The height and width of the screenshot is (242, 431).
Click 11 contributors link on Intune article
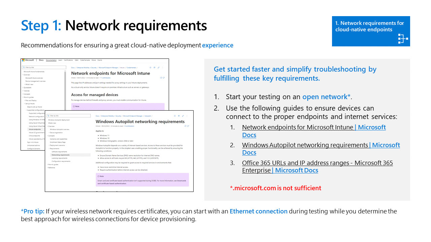(x=105, y=78)
